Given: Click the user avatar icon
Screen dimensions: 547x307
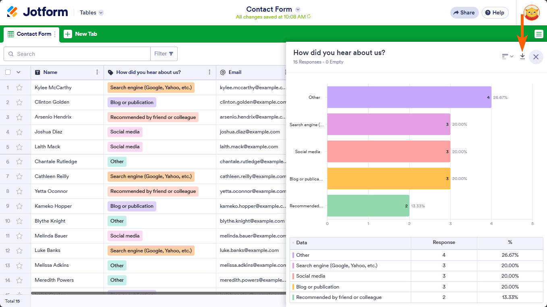Looking at the screenshot, I should 531,12.
